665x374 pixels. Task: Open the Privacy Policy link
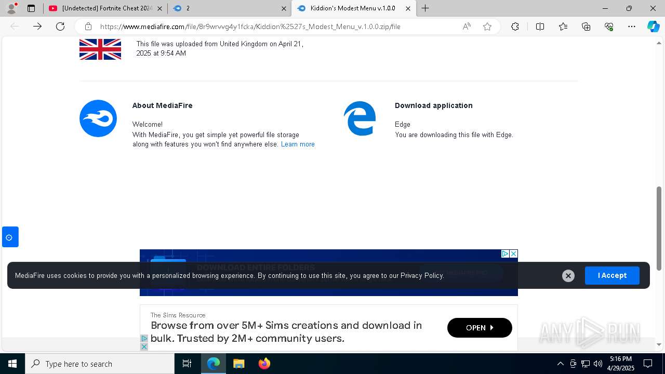[421, 275]
